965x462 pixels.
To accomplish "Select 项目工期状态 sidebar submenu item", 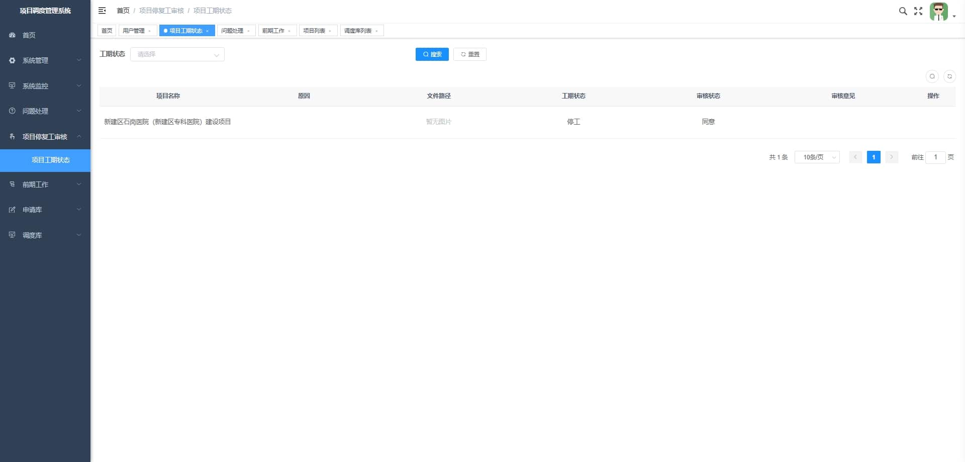I will point(45,160).
